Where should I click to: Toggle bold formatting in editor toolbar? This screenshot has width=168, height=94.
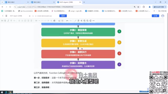tap(5, 21)
